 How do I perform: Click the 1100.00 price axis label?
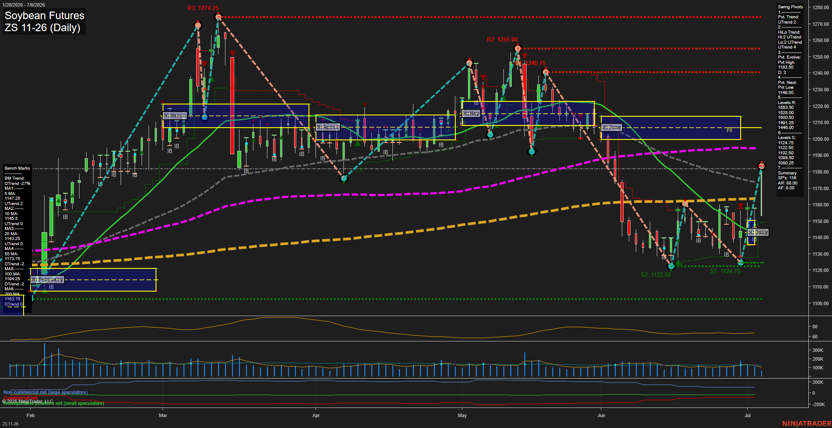[x=821, y=303]
